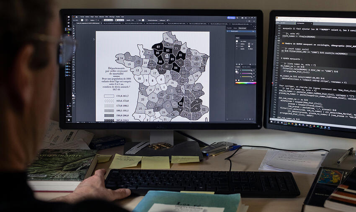The image size is (356, 212).
Task: Open the Effet menu in Illustrator
Action: 106,17
